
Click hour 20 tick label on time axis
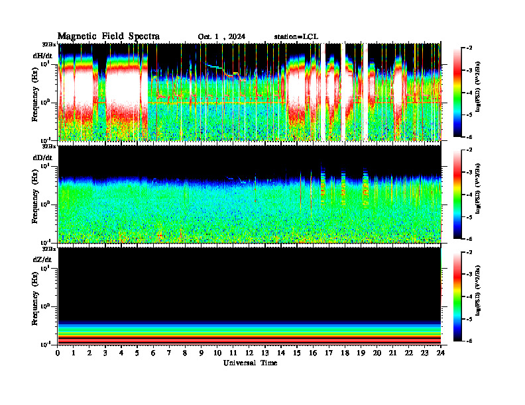pyautogui.click(x=377, y=353)
